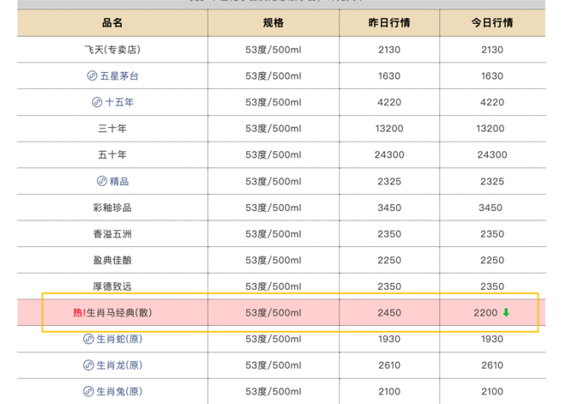Open the 十五年 product link
Image resolution: width=572 pixels, height=404 pixels.
[119, 103]
